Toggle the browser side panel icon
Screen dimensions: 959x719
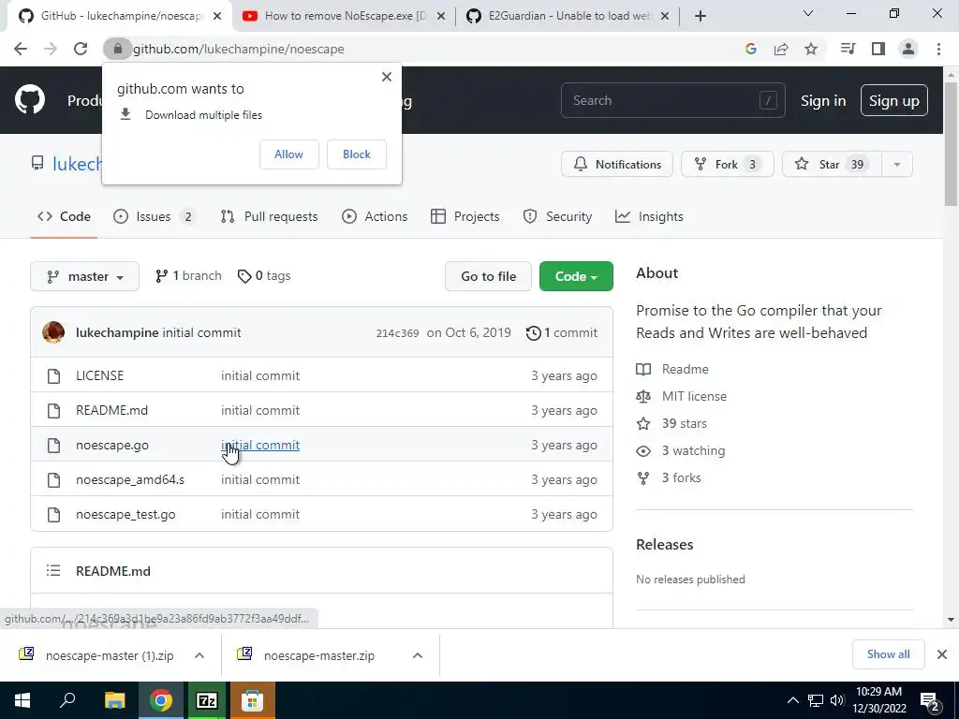coord(878,49)
